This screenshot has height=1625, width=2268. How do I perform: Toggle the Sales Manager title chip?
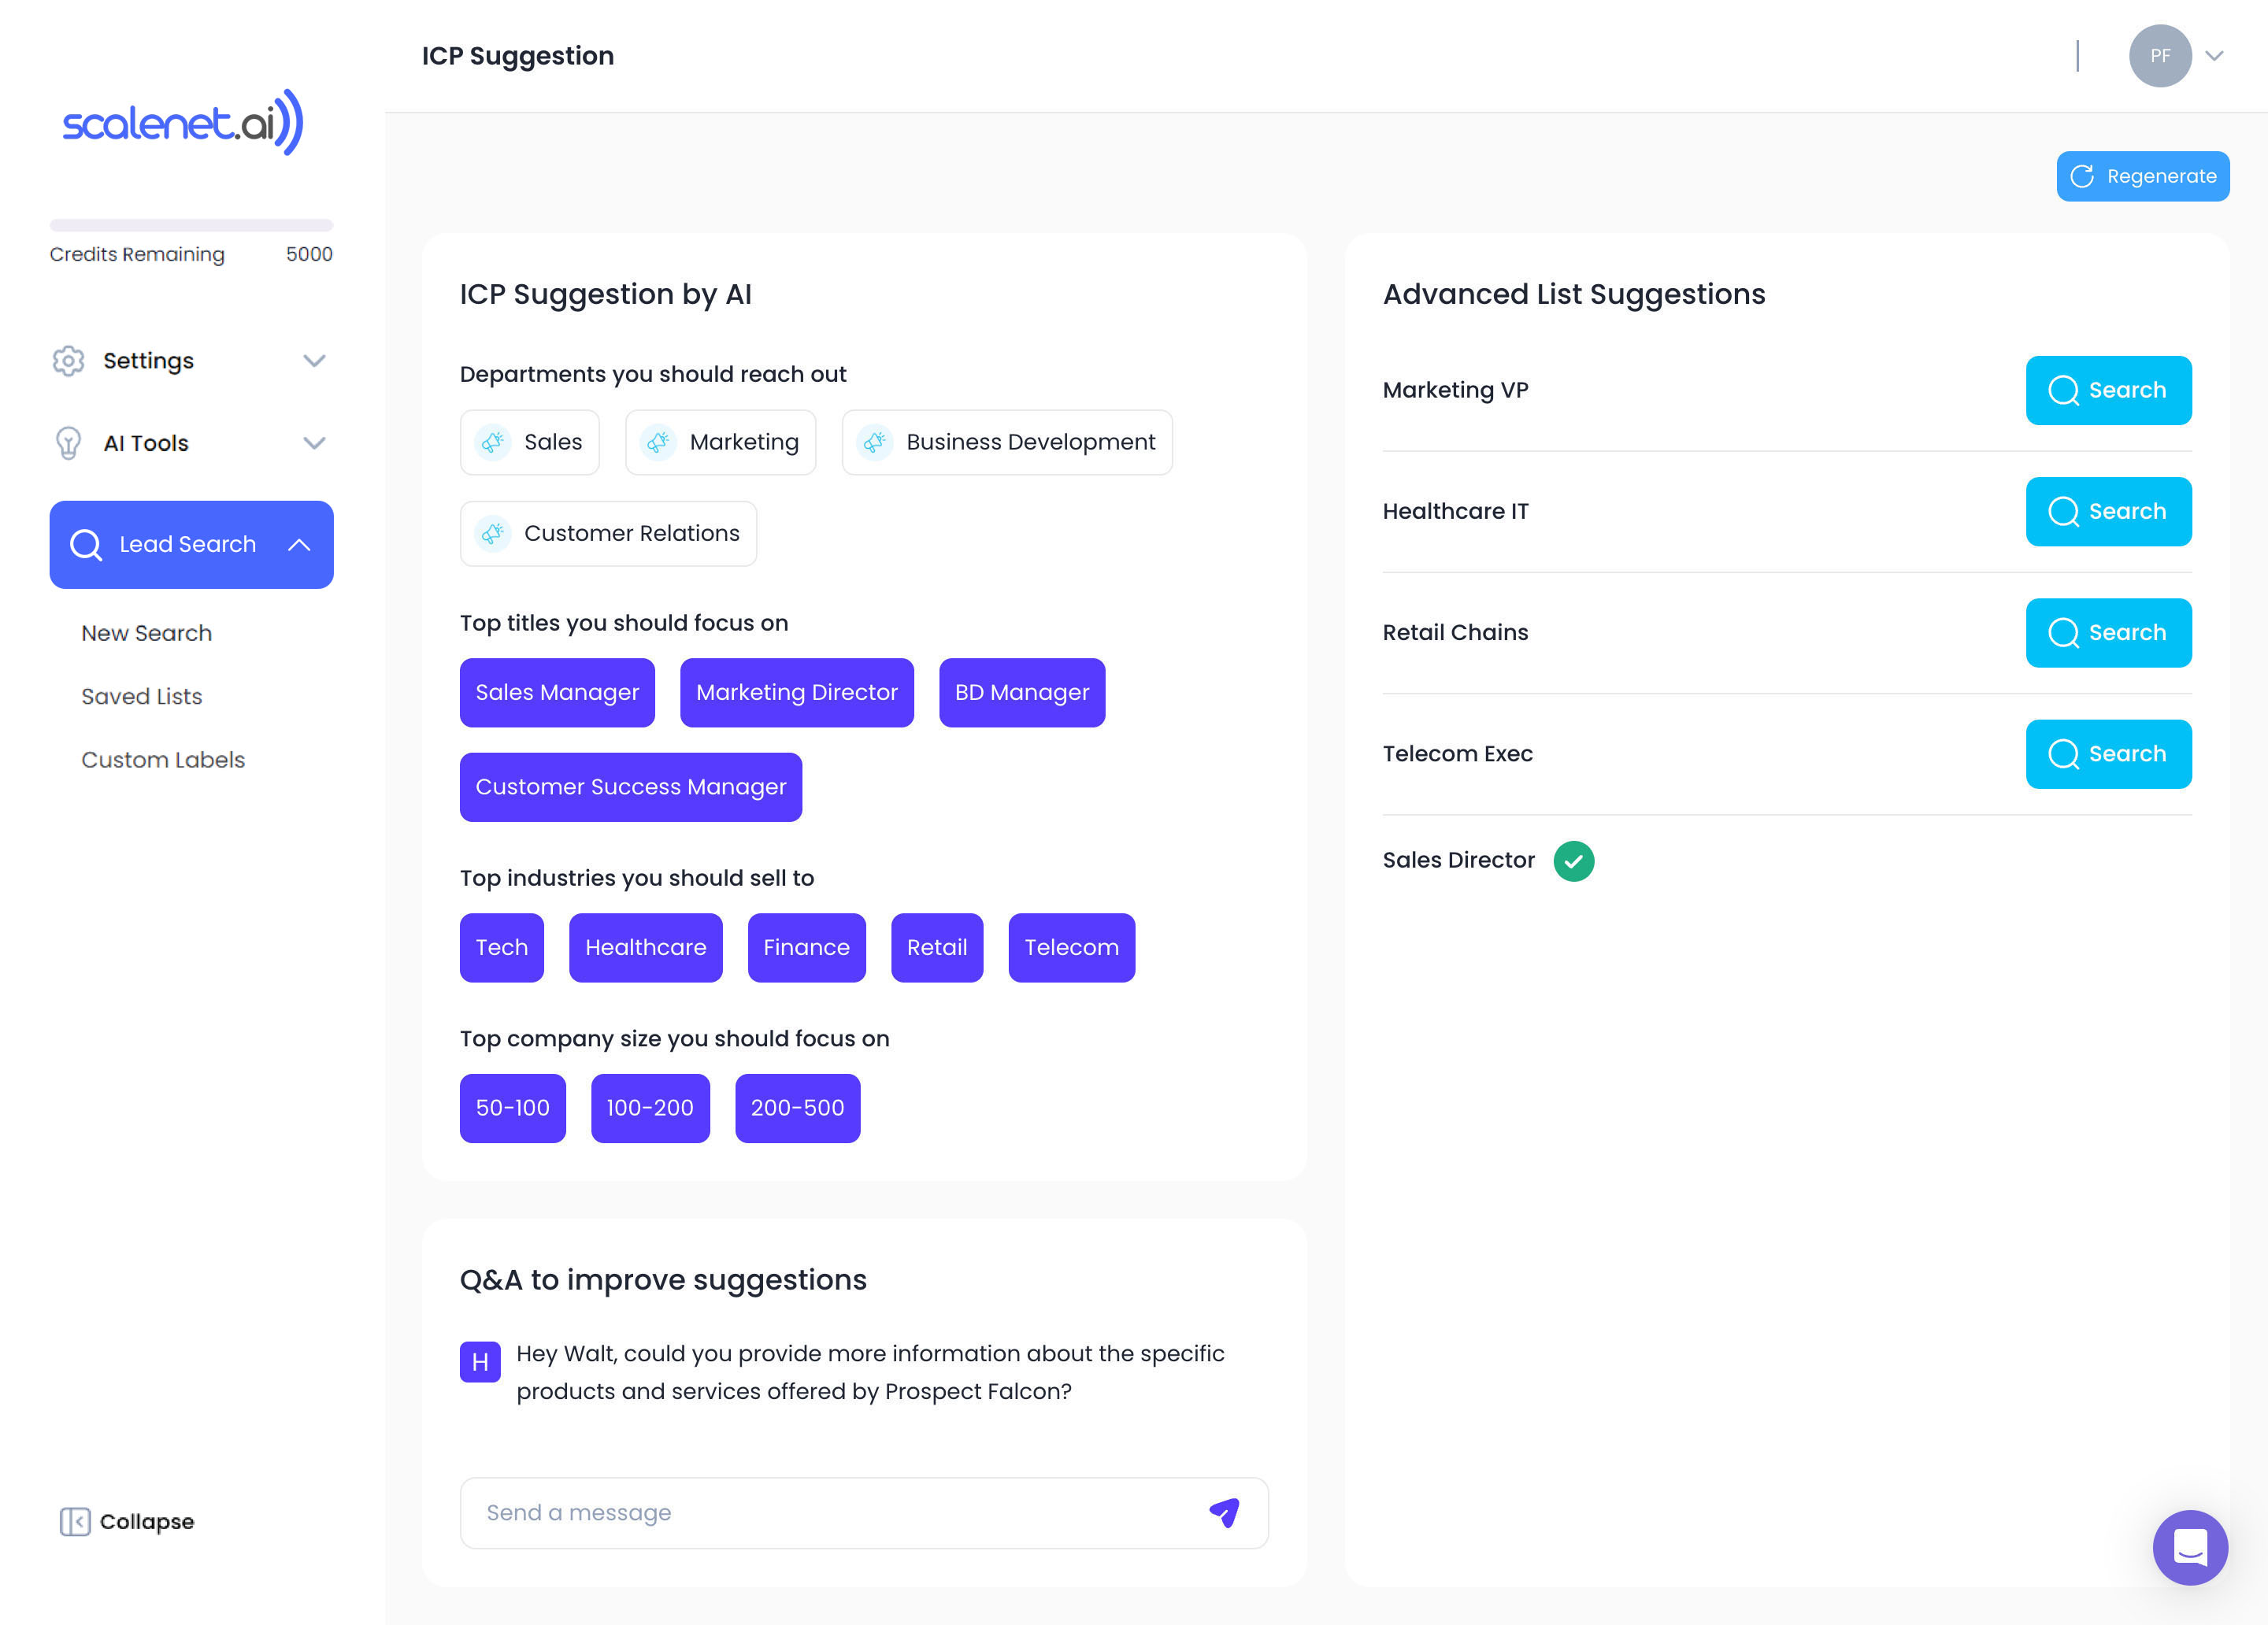click(557, 692)
